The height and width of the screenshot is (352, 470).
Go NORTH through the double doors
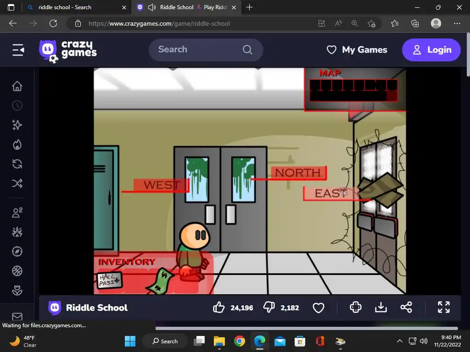tap(298, 173)
